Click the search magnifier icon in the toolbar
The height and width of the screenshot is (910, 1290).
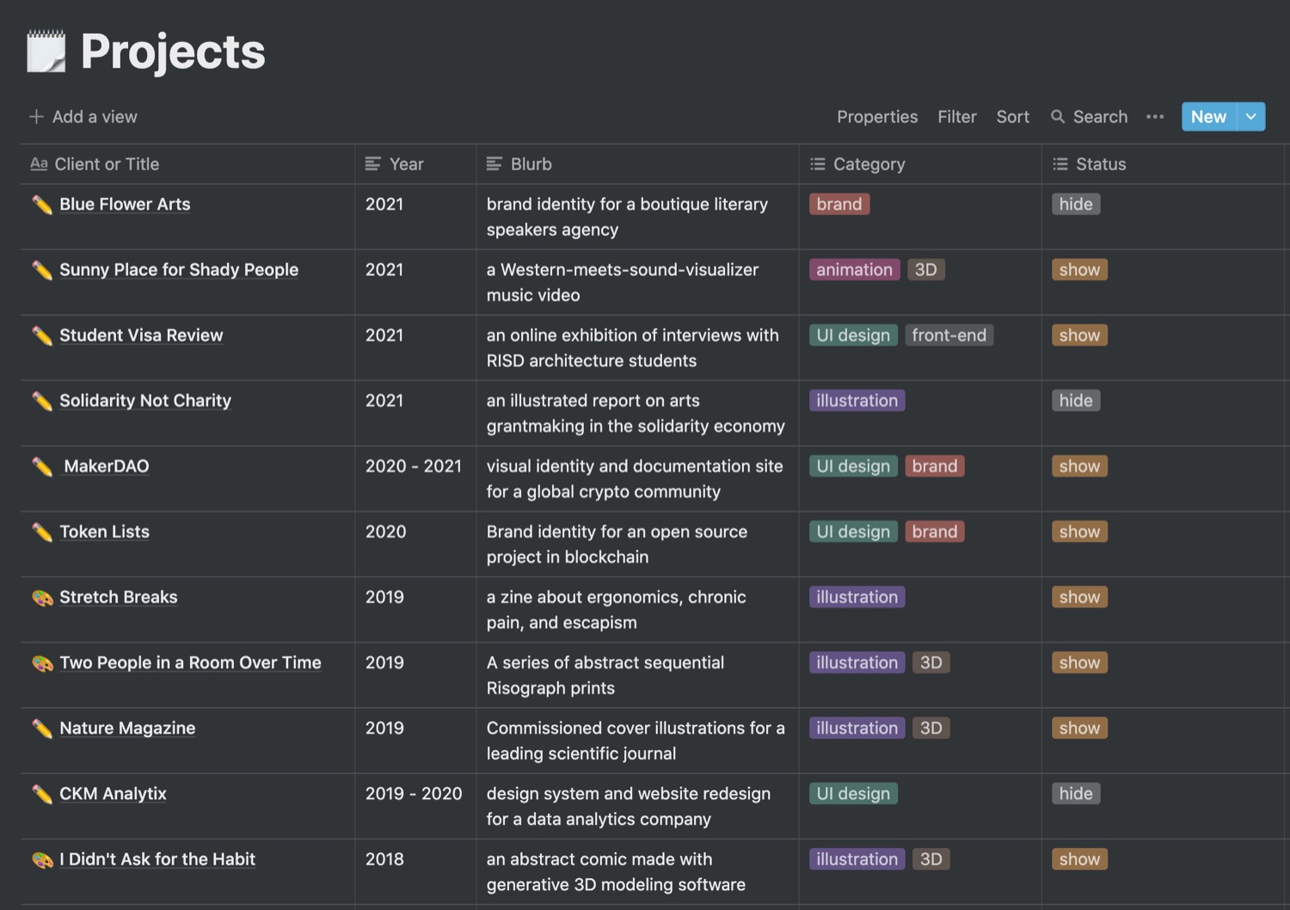tap(1057, 117)
